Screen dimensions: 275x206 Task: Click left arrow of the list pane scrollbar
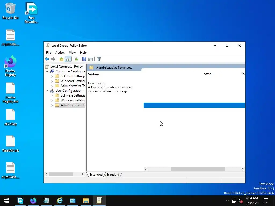coord(146,169)
